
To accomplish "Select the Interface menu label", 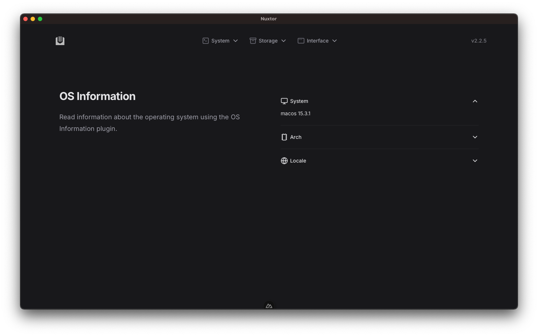I will 317,41.
